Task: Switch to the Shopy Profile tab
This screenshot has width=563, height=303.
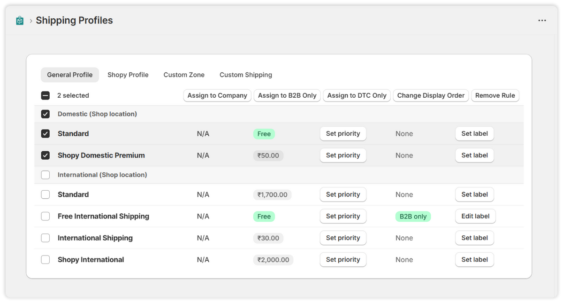Action: pyautogui.click(x=128, y=75)
